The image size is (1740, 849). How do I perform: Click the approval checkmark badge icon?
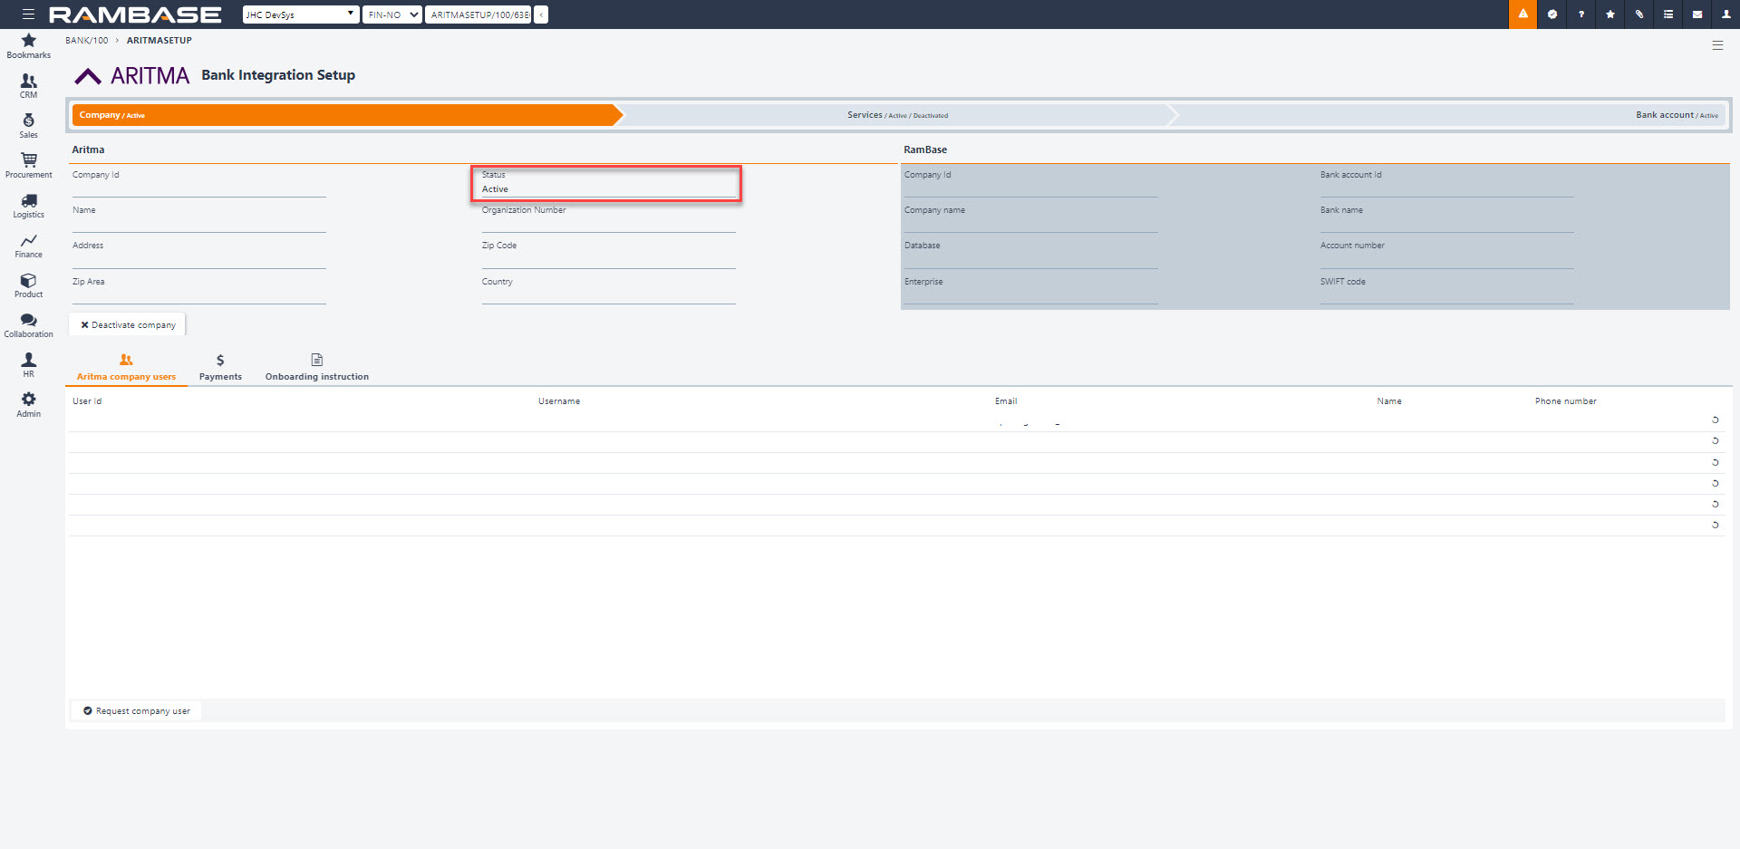pos(1552,14)
